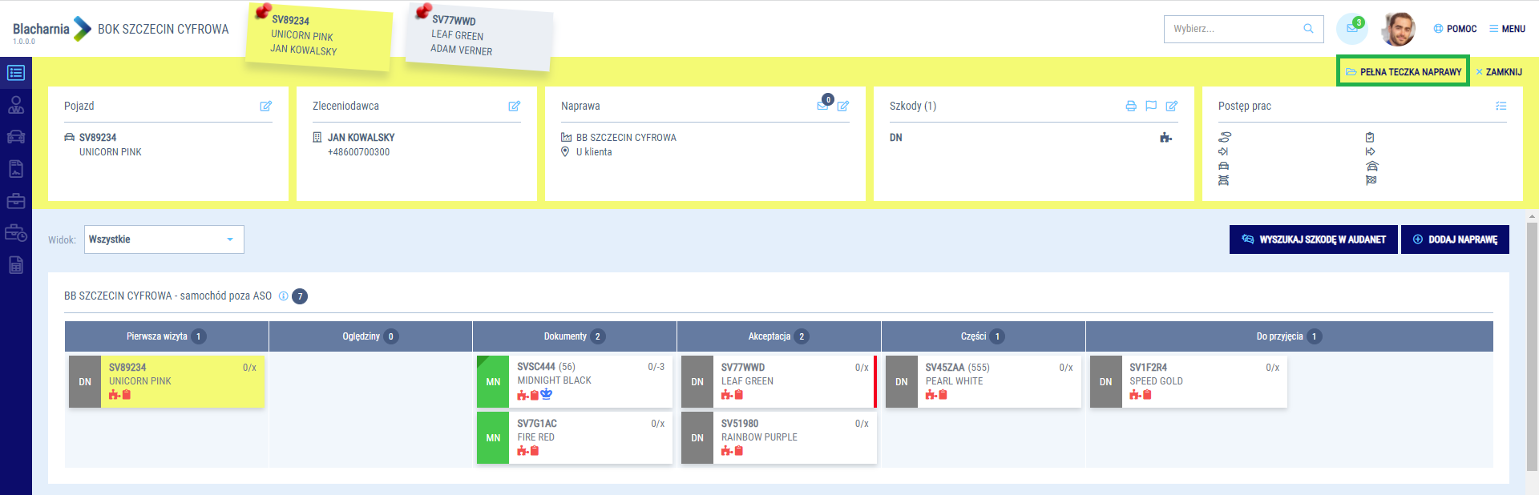
Task: Open the Widok dropdown showing Wszystkie
Action: click(x=164, y=239)
